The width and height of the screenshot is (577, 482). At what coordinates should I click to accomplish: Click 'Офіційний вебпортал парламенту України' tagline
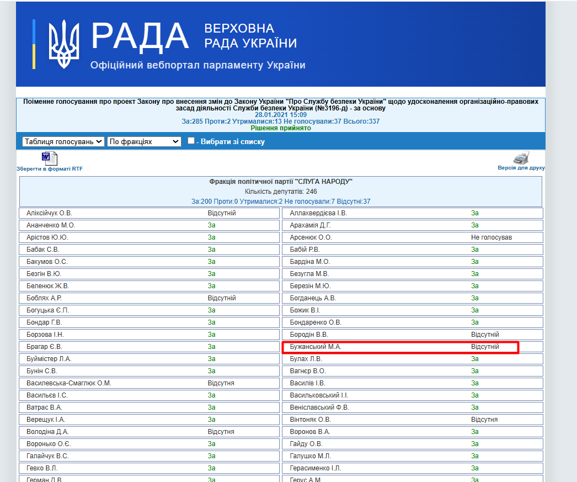(198, 65)
